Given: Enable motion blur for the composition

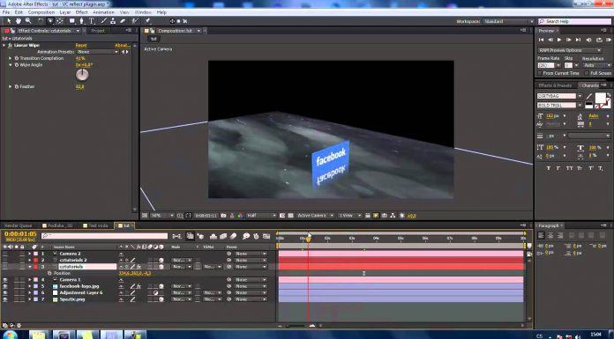Looking at the screenshot, I should pos(234,236).
